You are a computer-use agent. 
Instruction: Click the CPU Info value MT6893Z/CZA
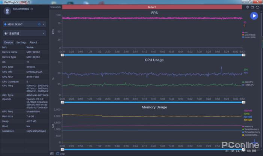(35, 72)
